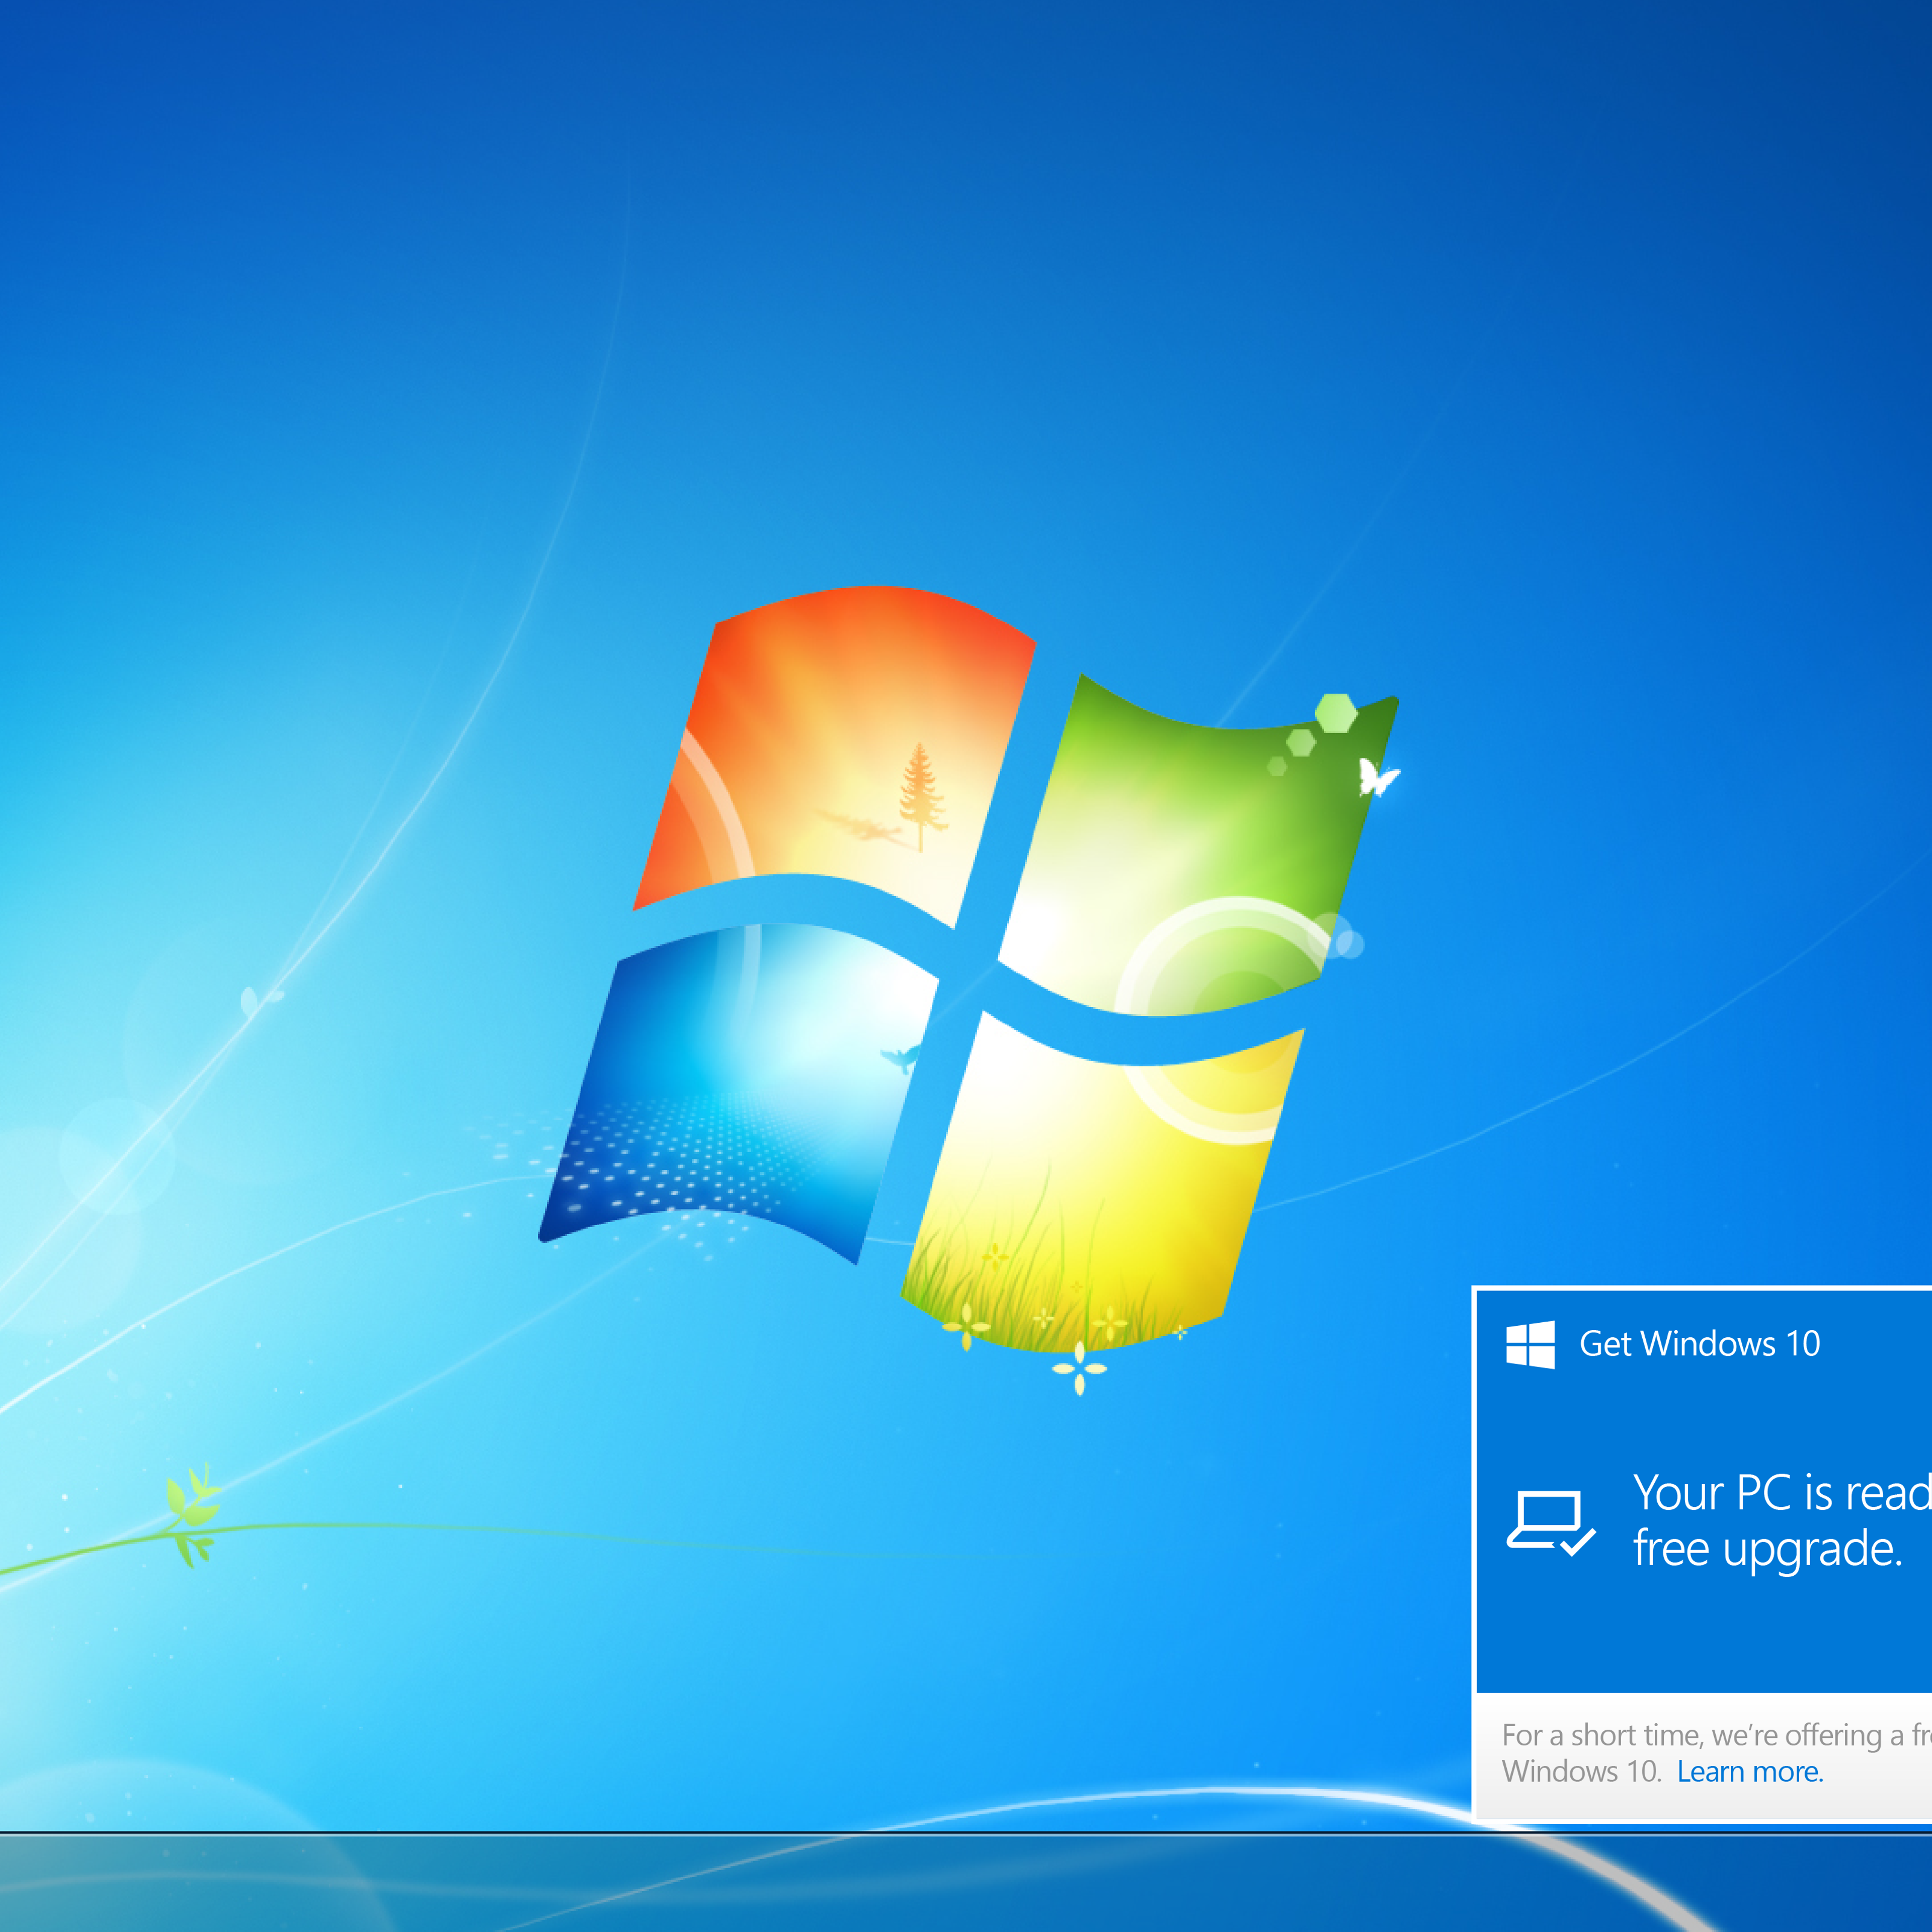Image resolution: width=1932 pixels, height=1932 pixels.
Task: Click the Windows logo in the upgrade popup
Action: click(1530, 1344)
